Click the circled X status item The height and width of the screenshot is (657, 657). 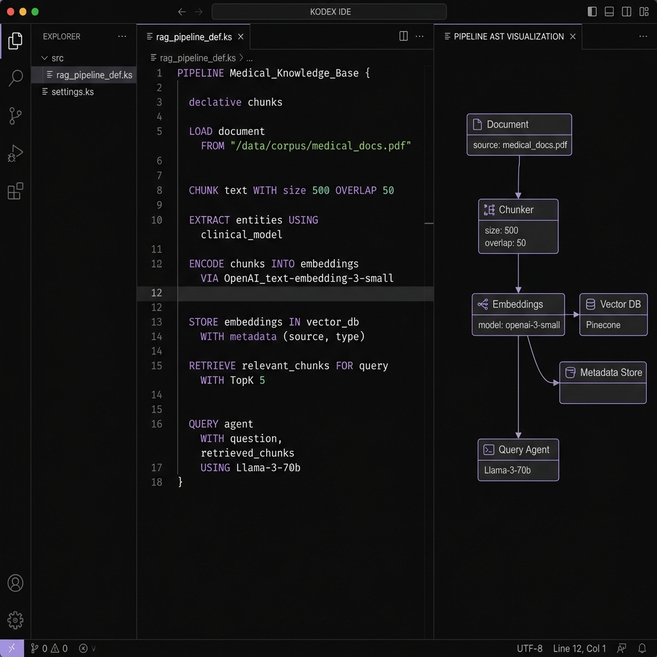pos(83,649)
